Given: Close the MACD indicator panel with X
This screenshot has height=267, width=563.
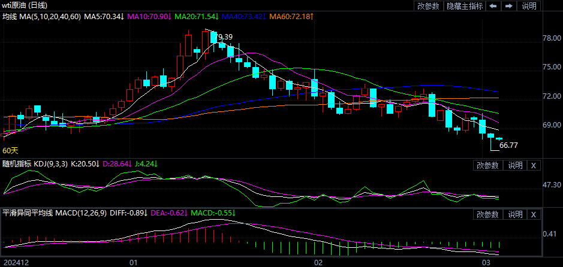Looking at the screenshot, I should pyautogui.click(x=533, y=214).
